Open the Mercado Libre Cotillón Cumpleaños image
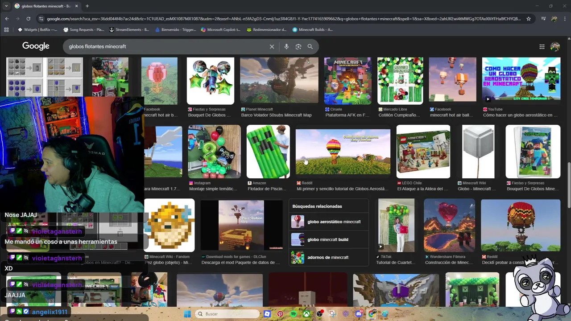Viewport: 571px width, 321px height. (x=400, y=80)
